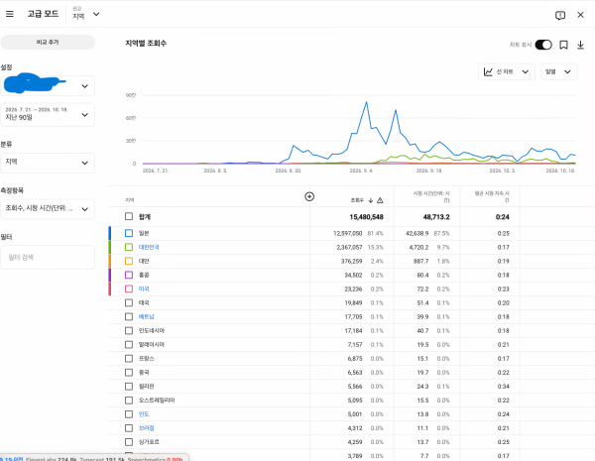This screenshot has height=461, width=595.
Task: Click the warning triangle next to 조회수
Action: click(x=380, y=200)
